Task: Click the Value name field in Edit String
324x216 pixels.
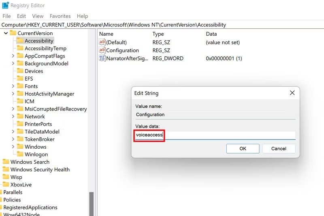Action: coord(215,115)
